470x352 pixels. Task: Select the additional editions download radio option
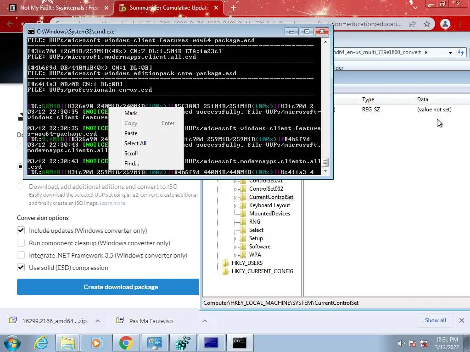tap(20, 187)
